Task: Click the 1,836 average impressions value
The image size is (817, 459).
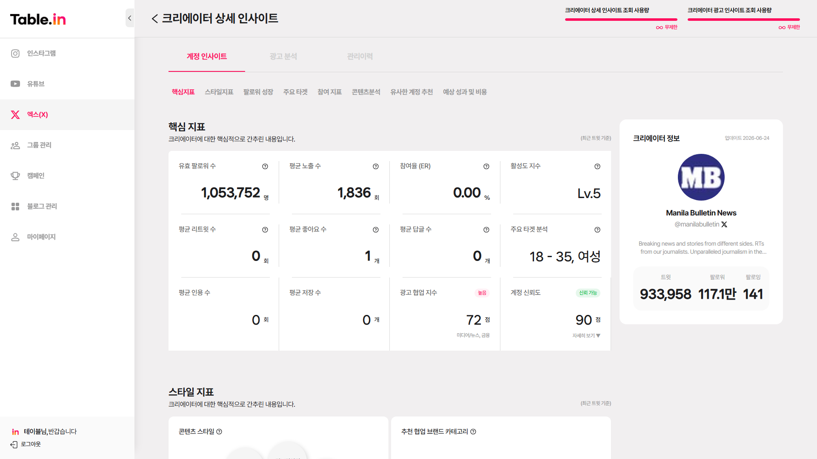Action: [x=354, y=193]
